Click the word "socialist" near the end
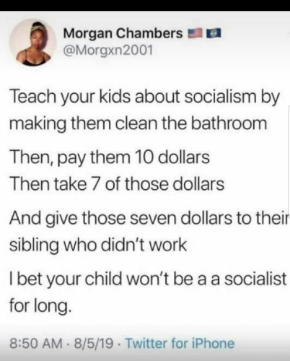Viewport: 290px width, 361px height. tap(255, 279)
